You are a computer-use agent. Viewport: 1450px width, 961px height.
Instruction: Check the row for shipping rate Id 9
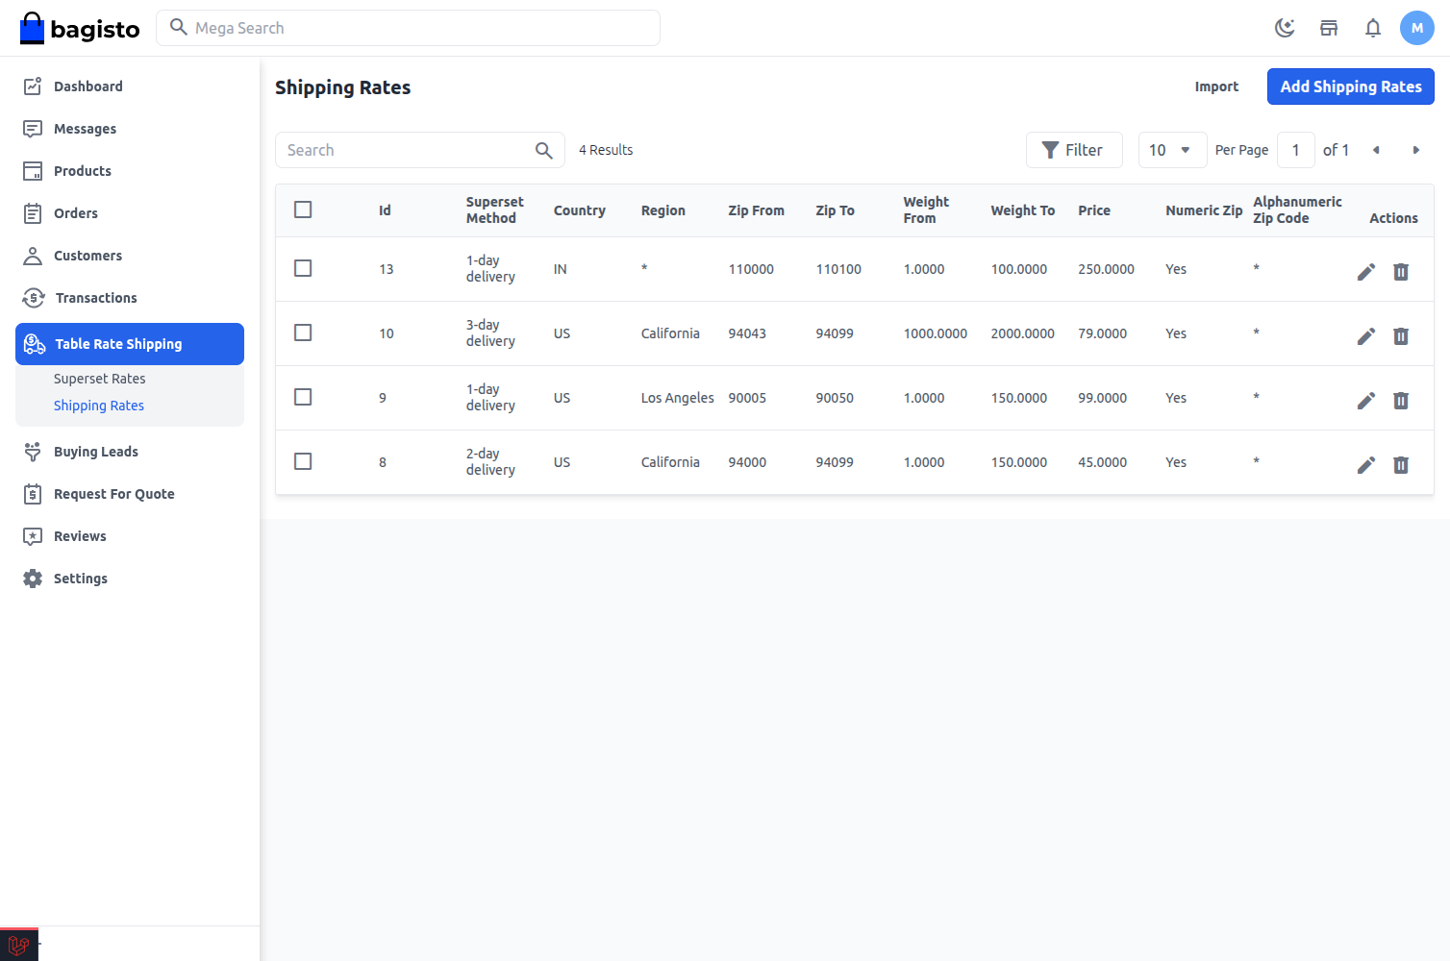click(x=303, y=396)
